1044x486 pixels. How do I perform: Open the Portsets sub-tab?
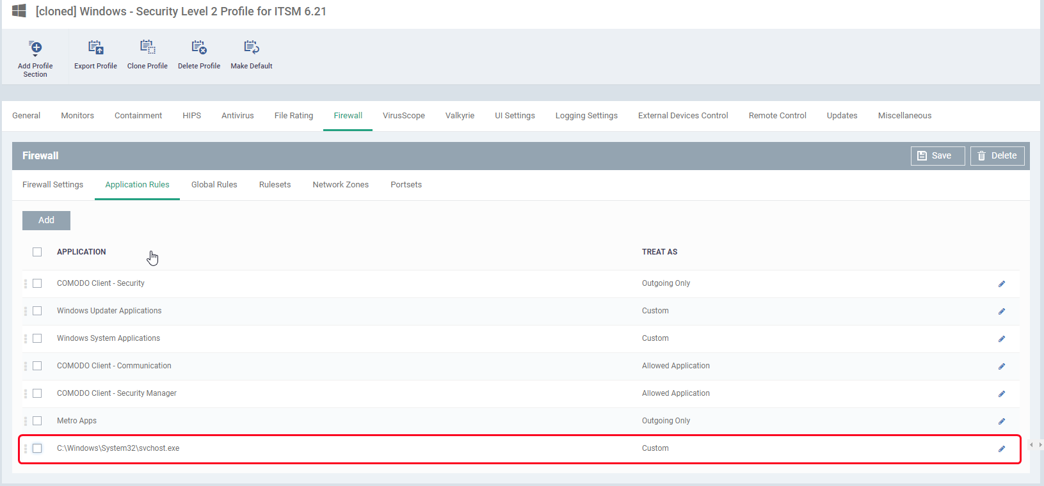click(x=406, y=185)
